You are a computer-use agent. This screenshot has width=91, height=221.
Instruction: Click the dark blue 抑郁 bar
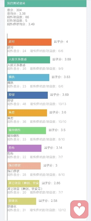(28, 95)
